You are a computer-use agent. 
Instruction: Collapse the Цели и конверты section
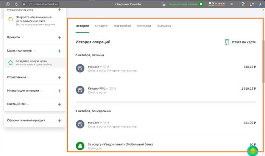coord(21,50)
